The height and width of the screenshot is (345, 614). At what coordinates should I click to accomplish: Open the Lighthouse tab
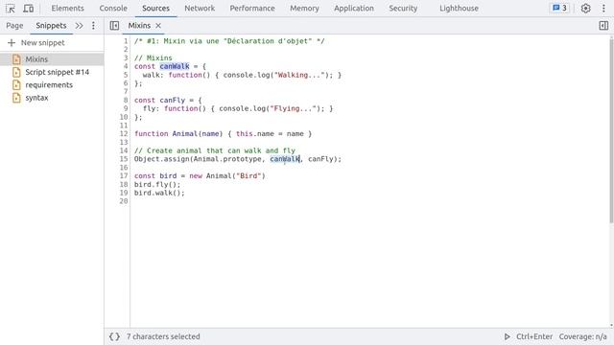tap(459, 9)
